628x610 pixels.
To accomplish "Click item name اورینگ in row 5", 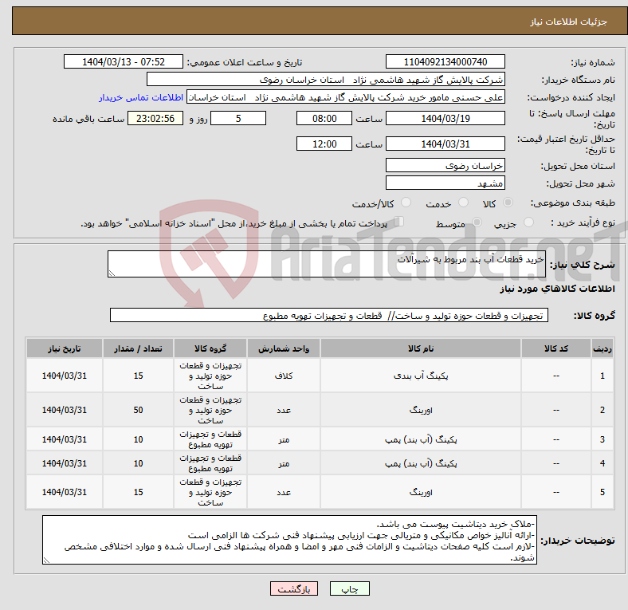I will [x=421, y=492].
